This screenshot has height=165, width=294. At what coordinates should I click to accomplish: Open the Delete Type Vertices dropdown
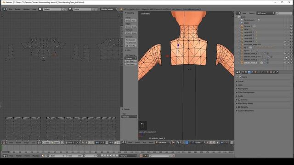pos(129,117)
